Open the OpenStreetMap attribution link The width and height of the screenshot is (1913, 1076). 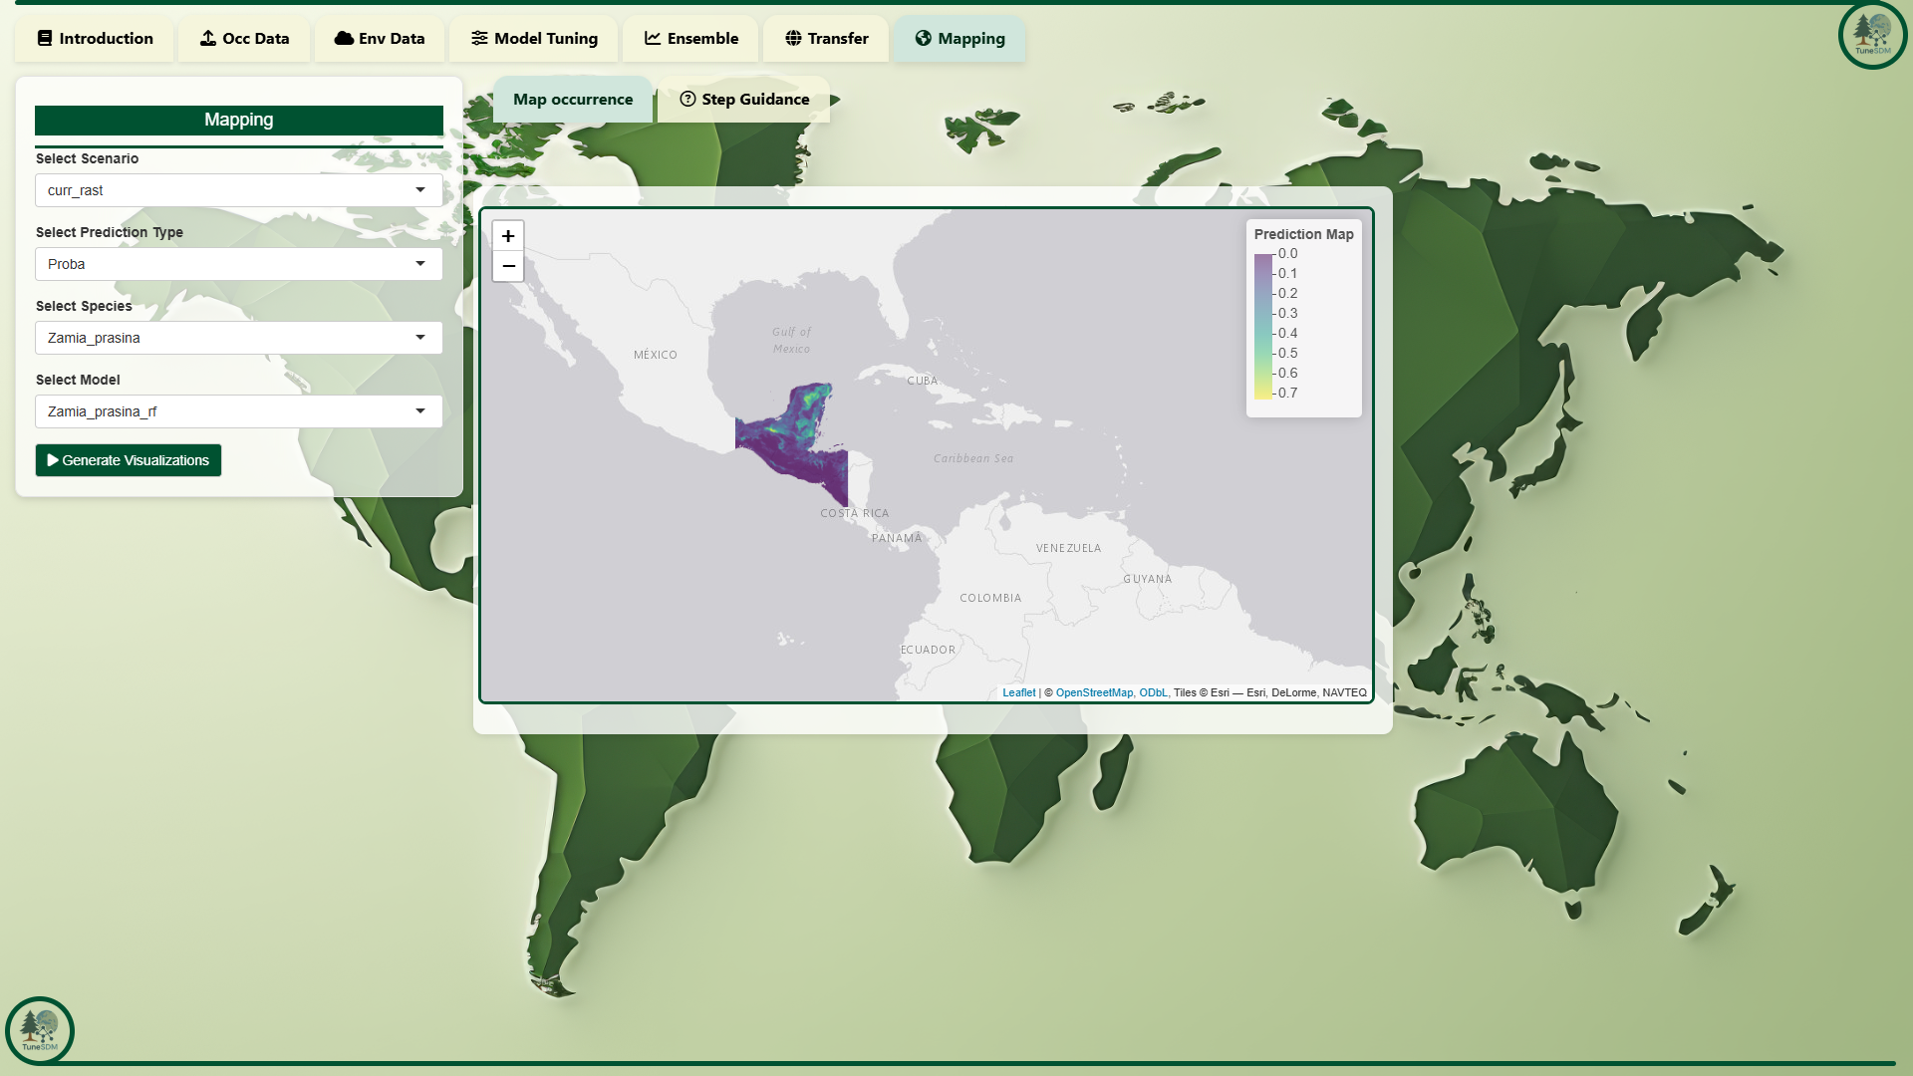point(1094,692)
